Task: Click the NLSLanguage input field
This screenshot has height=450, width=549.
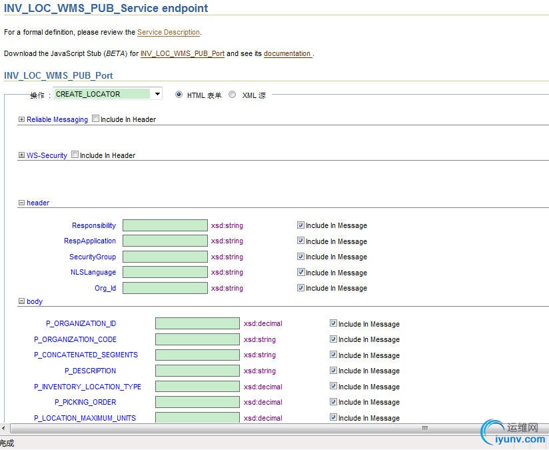Action: pos(165,272)
